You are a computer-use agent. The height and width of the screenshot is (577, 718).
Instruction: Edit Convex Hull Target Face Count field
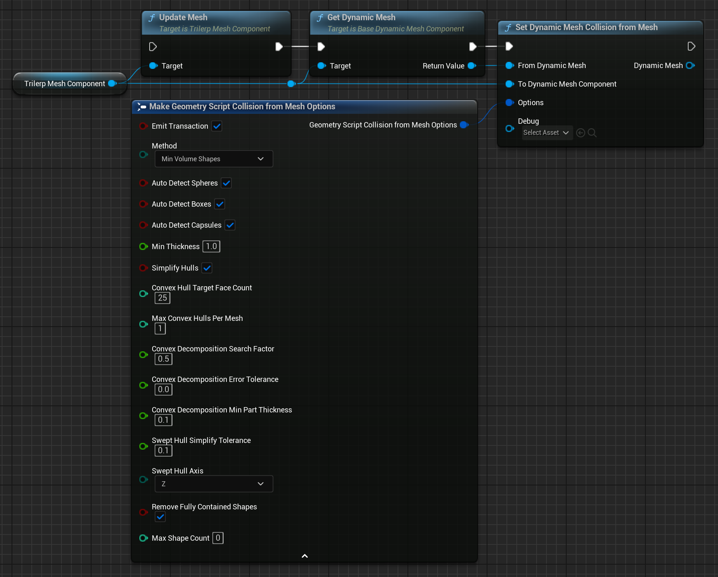(x=162, y=298)
